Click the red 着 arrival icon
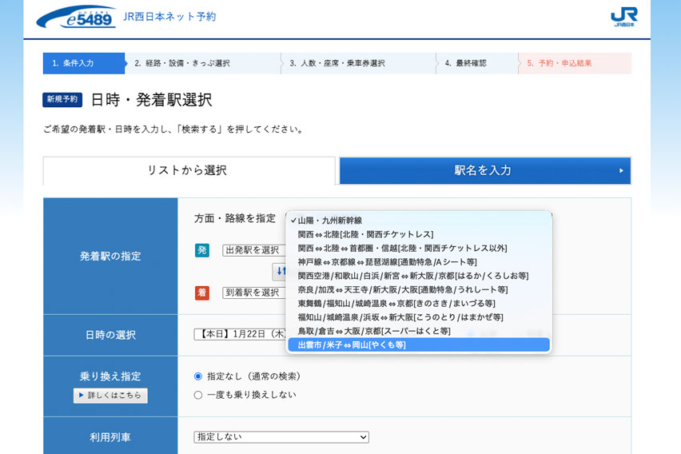 point(202,293)
